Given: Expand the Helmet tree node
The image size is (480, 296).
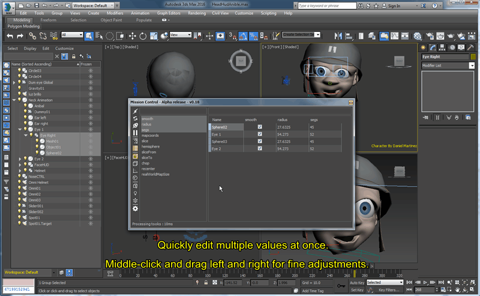Looking at the screenshot, I should [20, 171].
